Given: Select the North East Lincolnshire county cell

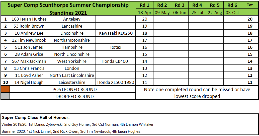Looking at the screenshot, I should click(x=72, y=75).
